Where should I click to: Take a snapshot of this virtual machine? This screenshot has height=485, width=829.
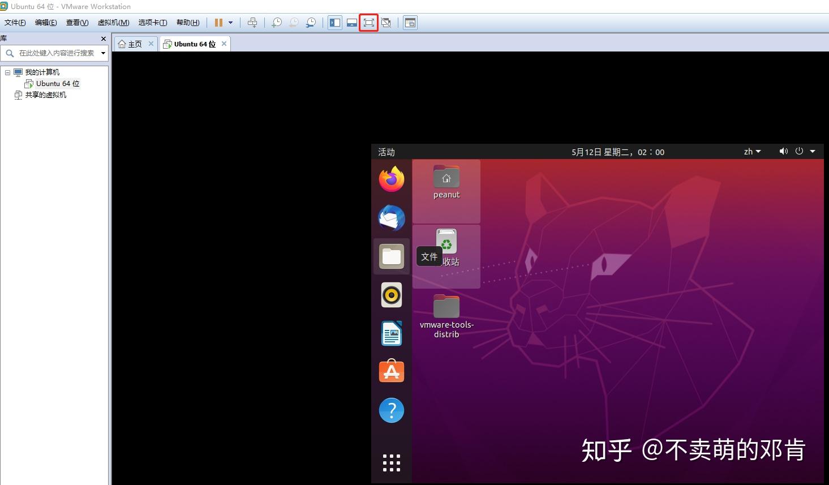[x=277, y=23]
